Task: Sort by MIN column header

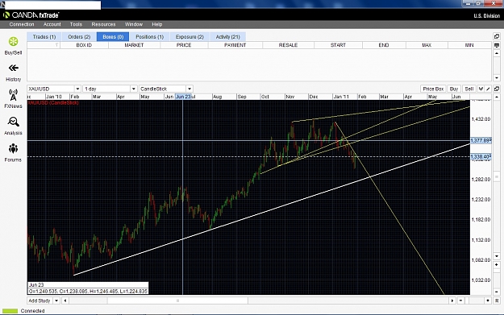Action: 469,45
